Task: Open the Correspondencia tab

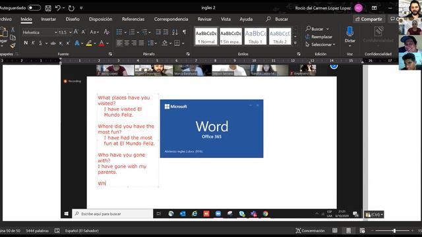Action: (171, 19)
